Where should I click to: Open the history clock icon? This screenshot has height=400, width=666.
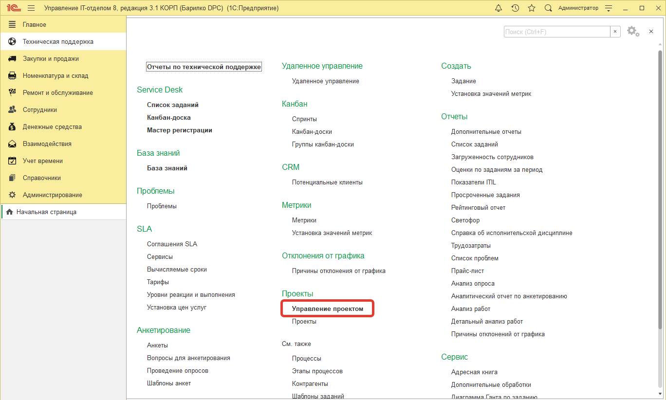515,8
